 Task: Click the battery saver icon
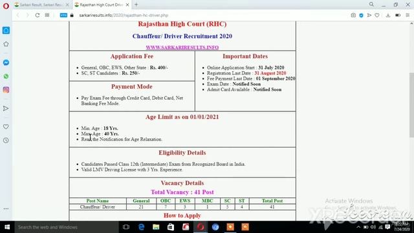398,16
